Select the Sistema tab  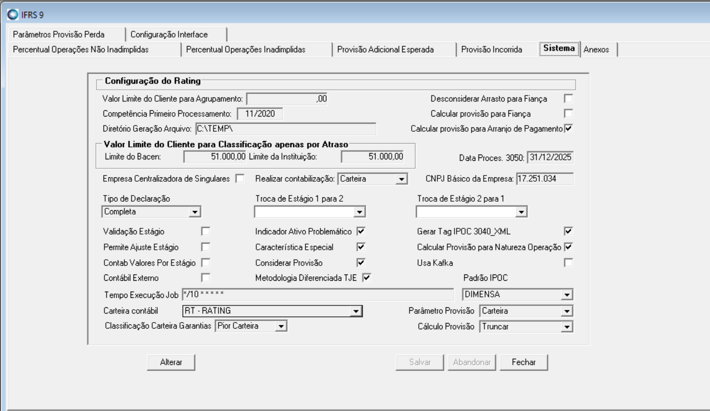pos(559,49)
